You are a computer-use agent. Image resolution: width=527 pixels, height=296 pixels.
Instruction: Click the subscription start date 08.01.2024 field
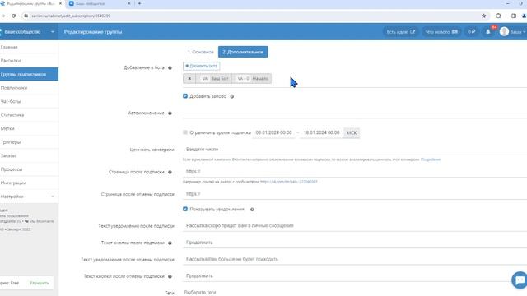pos(274,132)
